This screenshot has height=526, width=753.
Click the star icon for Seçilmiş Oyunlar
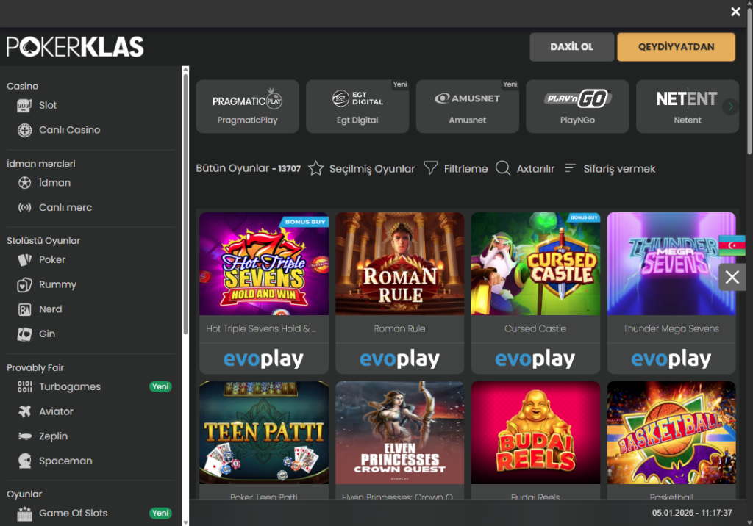(x=316, y=169)
